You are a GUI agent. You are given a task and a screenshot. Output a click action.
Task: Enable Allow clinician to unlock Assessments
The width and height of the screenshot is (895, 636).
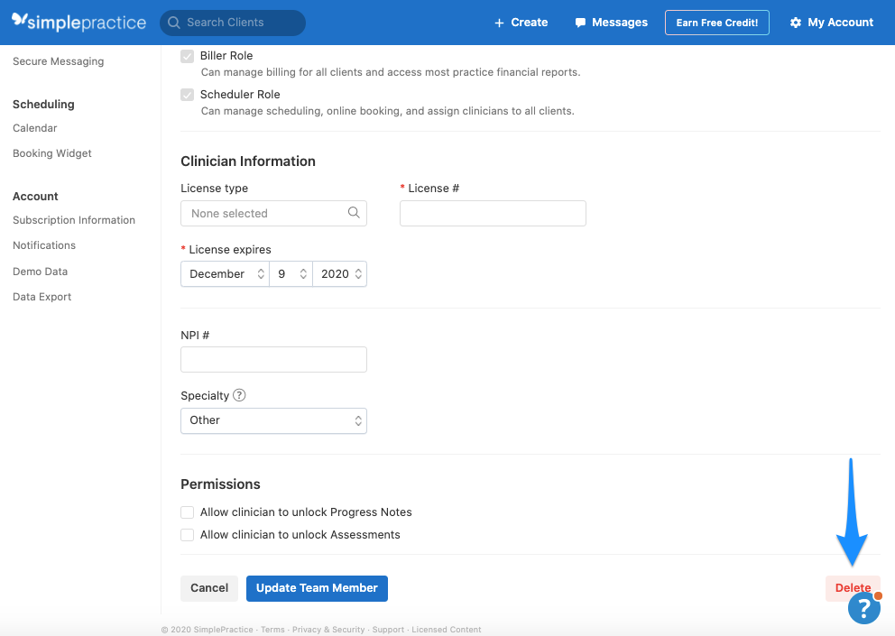187,534
